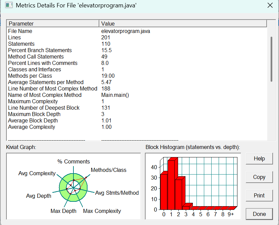
Task: Click the Parameter column header
Action: (x=53, y=24)
